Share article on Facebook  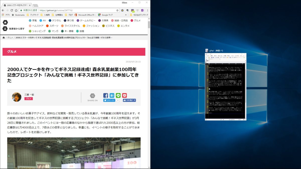[x=106, y=95]
